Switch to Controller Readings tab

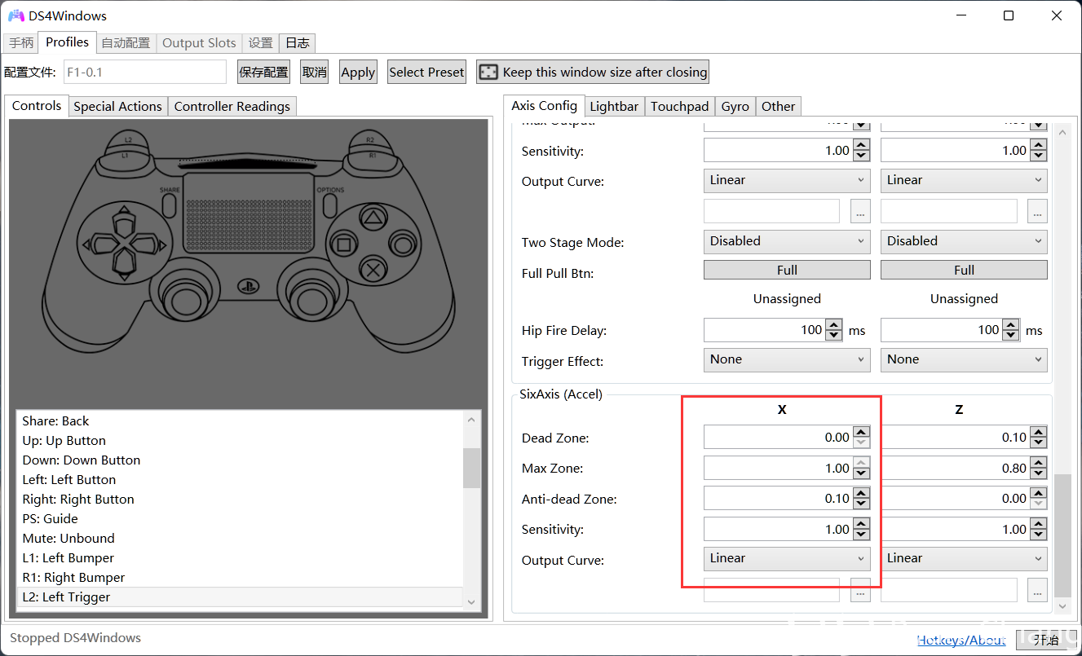click(232, 106)
